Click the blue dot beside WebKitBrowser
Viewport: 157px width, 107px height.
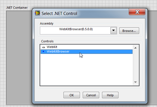coord(43,51)
